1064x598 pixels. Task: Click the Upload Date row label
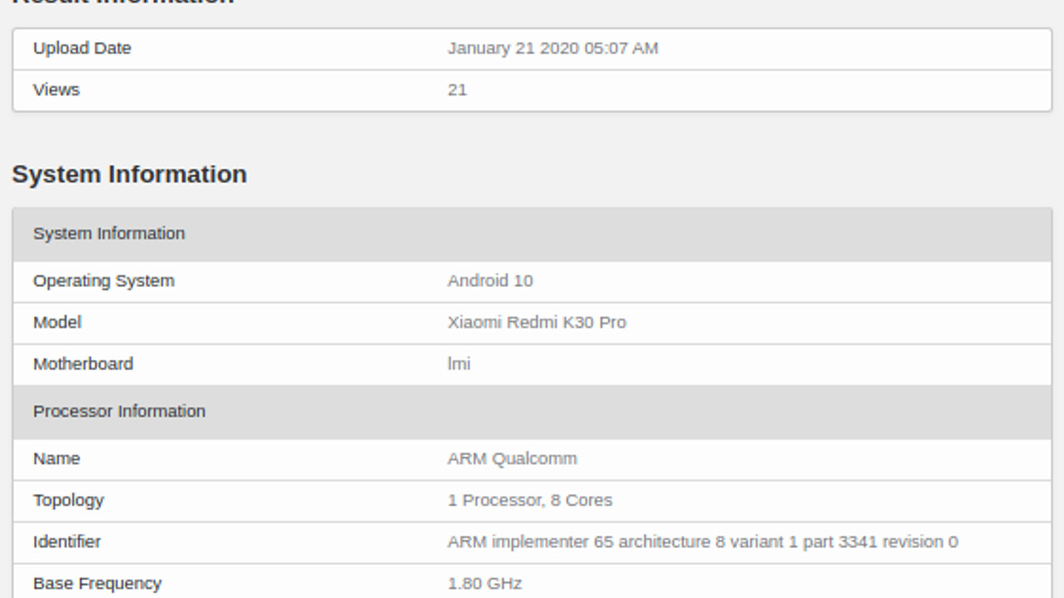[82, 49]
